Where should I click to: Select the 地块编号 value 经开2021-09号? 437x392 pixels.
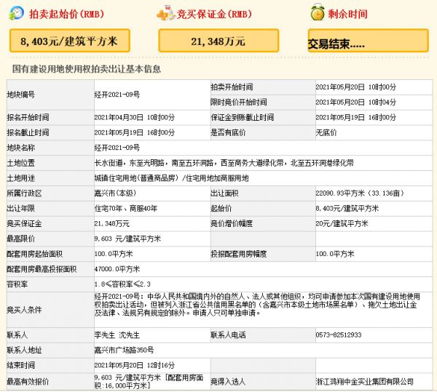[117, 95]
